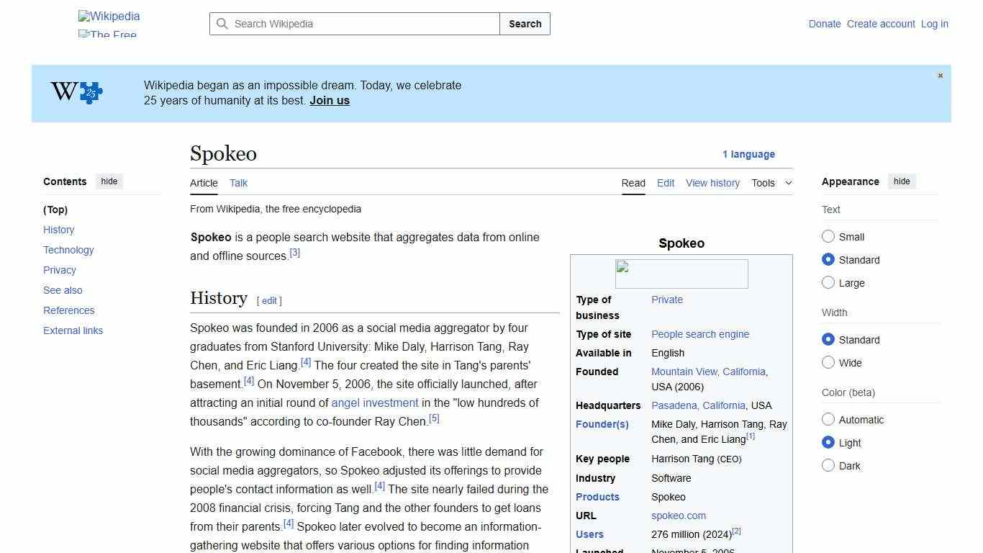Select Small text size
Image resolution: width=983 pixels, height=553 pixels.
click(828, 236)
